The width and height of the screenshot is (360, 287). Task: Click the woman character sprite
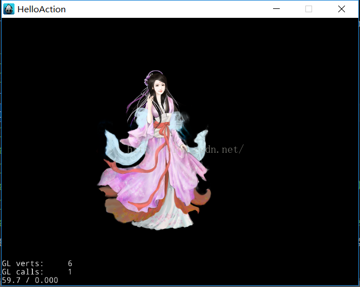154,150
